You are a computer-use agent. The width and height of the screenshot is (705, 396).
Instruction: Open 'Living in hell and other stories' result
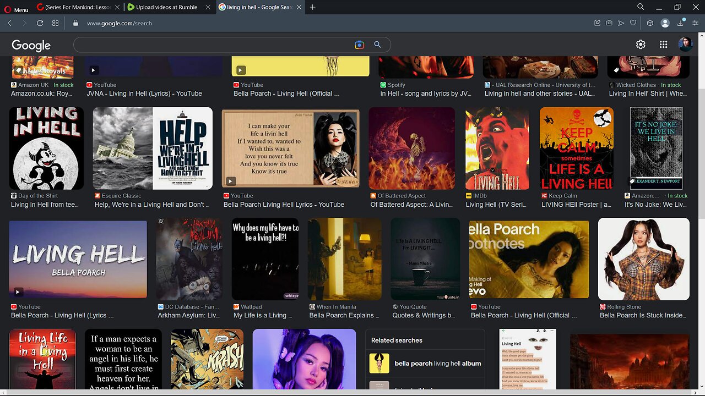coord(540,94)
